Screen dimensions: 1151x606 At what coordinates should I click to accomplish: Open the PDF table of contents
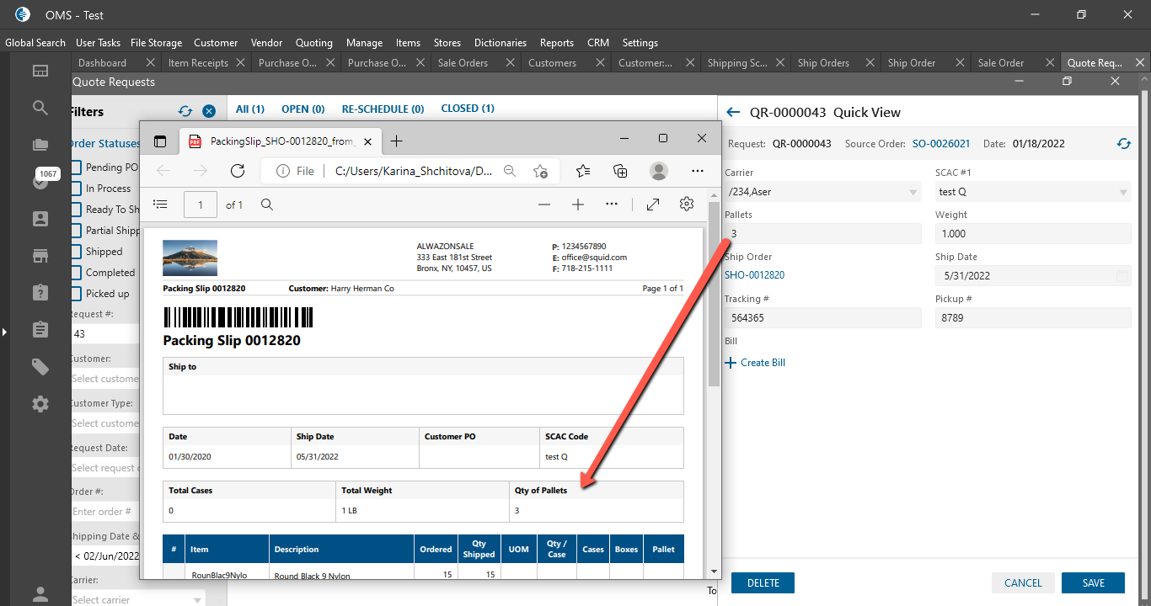point(161,205)
